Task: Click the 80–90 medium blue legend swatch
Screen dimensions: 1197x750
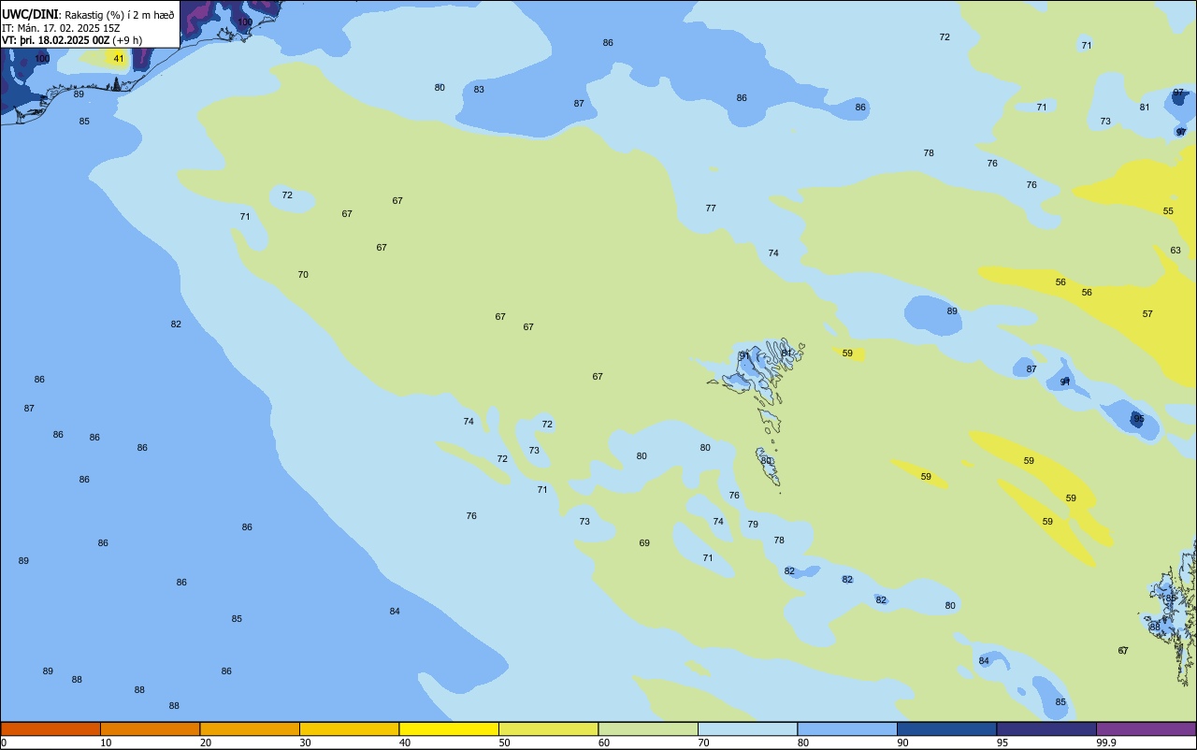Action: [x=847, y=728]
